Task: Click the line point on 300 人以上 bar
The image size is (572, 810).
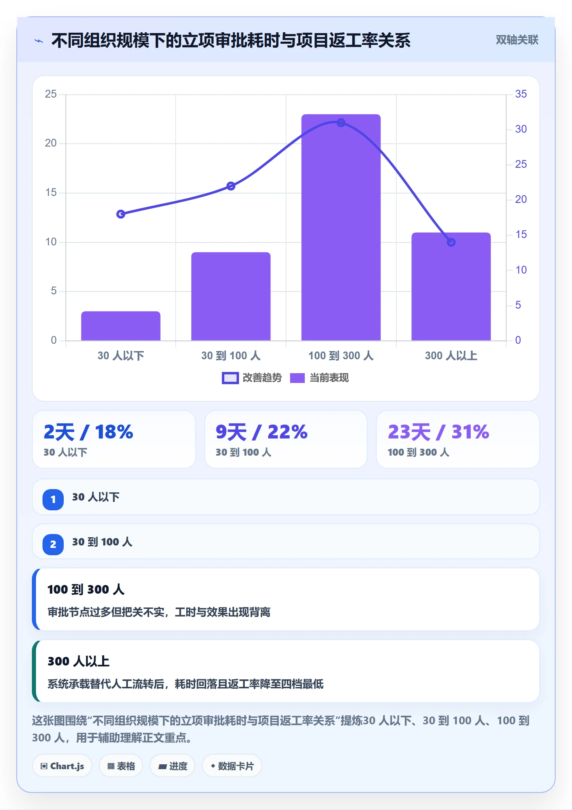Action: coord(451,242)
